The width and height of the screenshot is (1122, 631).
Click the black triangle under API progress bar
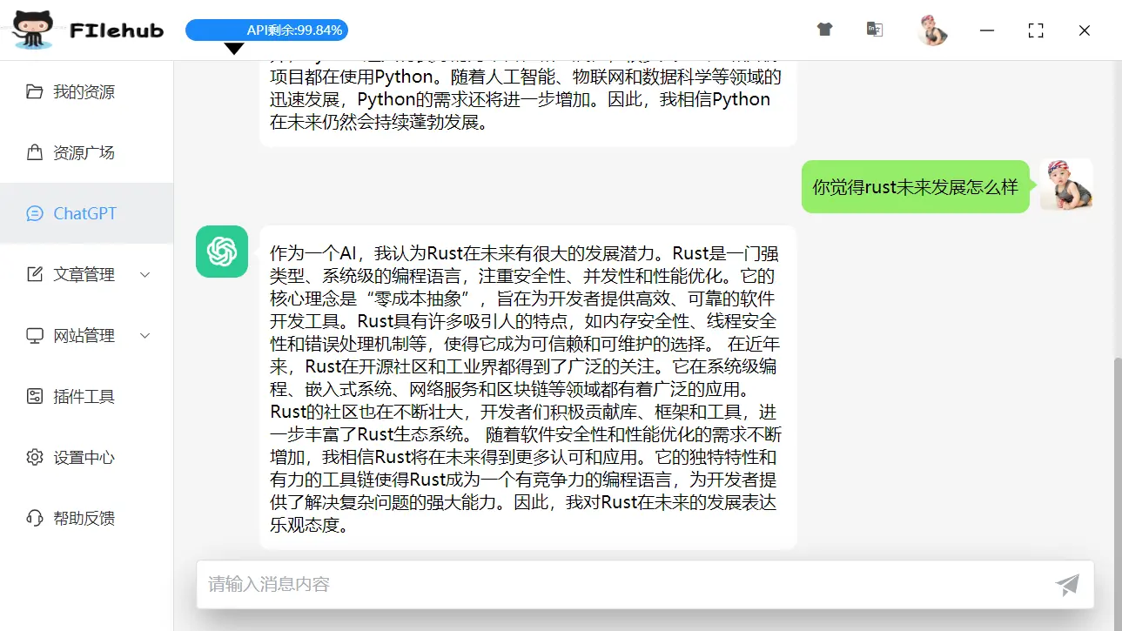234,49
